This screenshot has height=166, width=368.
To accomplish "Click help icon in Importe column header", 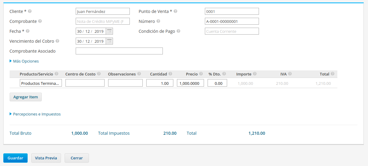I will click(x=255, y=74).
